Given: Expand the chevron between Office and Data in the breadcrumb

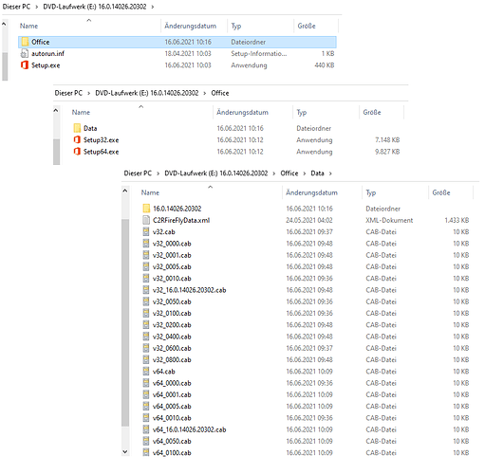Looking at the screenshot, I should 305,173.
